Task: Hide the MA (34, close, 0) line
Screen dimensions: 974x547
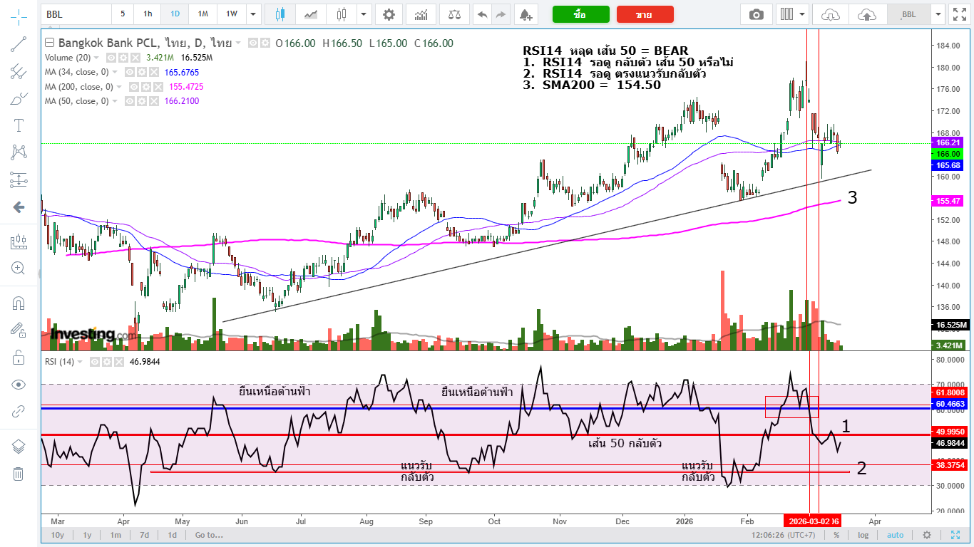Action: pyautogui.click(x=130, y=72)
